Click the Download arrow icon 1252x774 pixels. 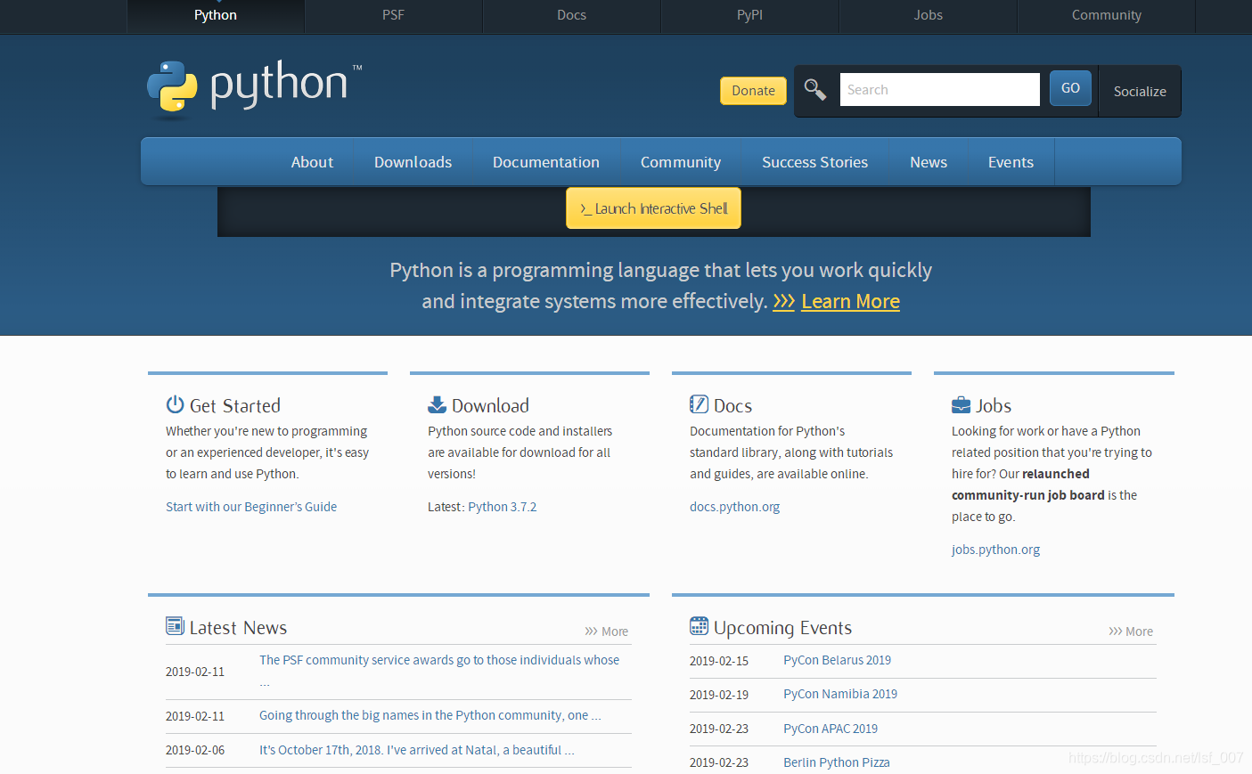tap(437, 404)
